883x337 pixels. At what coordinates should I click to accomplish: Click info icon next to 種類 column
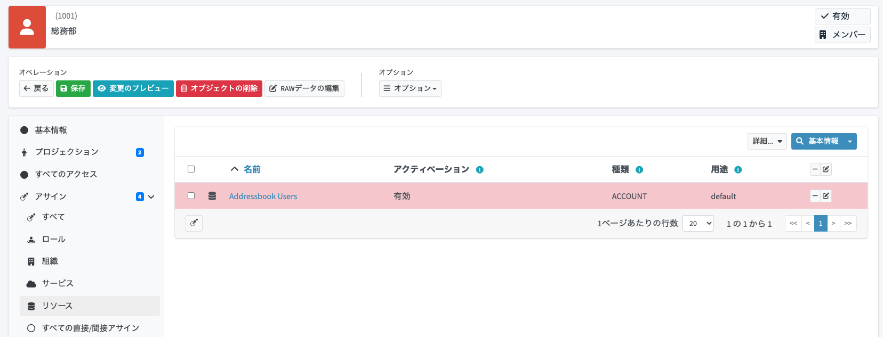639,170
